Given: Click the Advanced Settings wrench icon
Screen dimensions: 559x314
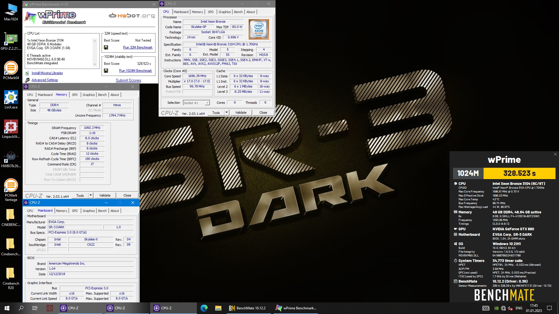Looking at the screenshot, I should click(27, 80).
